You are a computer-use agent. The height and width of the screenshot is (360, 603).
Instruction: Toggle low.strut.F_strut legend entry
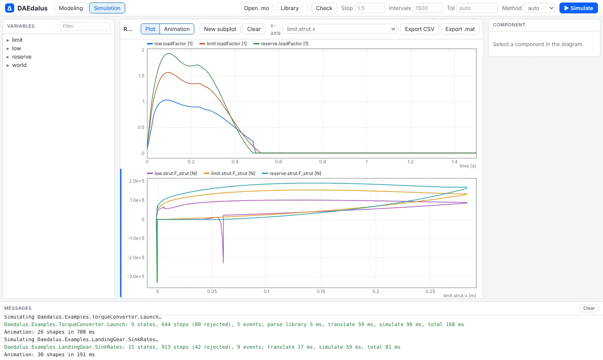pos(172,173)
